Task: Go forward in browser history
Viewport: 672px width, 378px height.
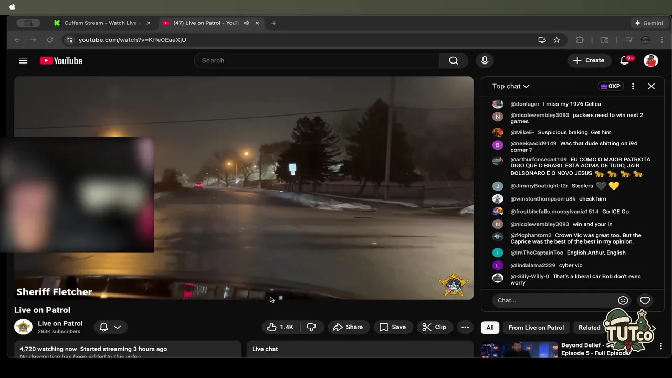Action: [x=33, y=40]
